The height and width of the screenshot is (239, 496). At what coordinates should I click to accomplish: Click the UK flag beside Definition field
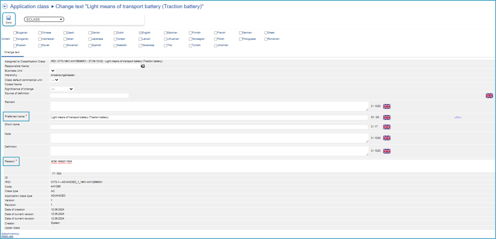click(x=386, y=151)
